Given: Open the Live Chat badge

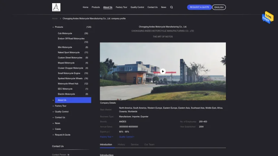Looking at the screenshot, I should pyautogui.click(x=268, y=18).
